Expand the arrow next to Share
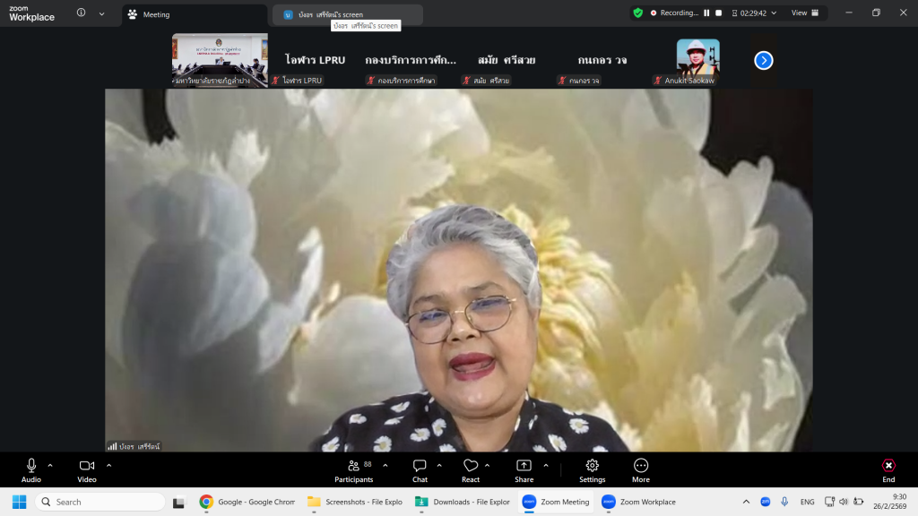This screenshot has width=918, height=516. 546,465
